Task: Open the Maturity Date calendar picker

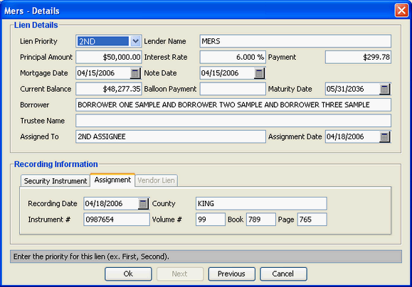Action: (384, 90)
